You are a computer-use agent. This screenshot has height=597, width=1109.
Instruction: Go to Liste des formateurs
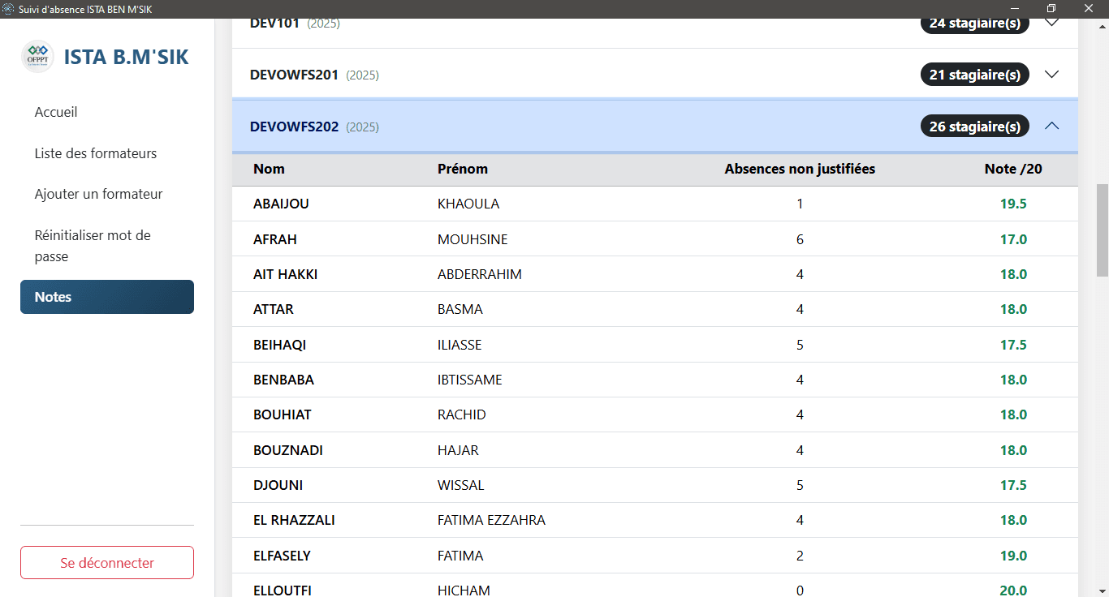pyautogui.click(x=96, y=153)
